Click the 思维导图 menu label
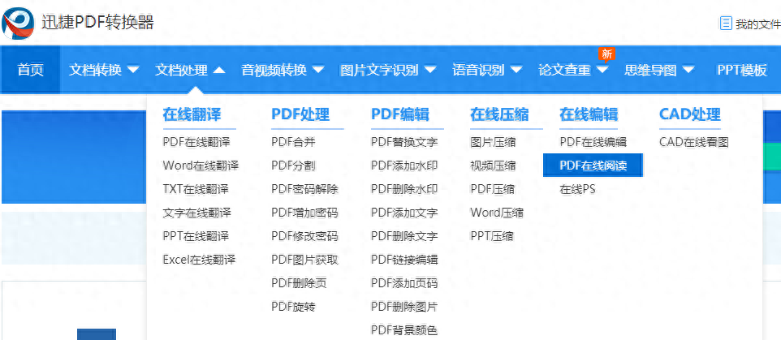781x340 pixels. coord(651,70)
